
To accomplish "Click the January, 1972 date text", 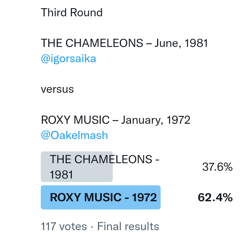I will point(156,120).
